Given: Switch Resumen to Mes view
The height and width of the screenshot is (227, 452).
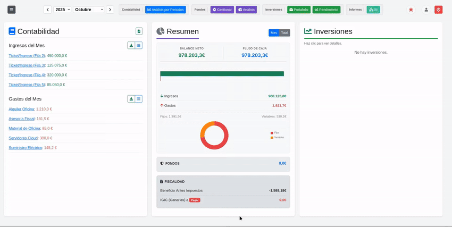Looking at the screenshot, I should (274, 33).
